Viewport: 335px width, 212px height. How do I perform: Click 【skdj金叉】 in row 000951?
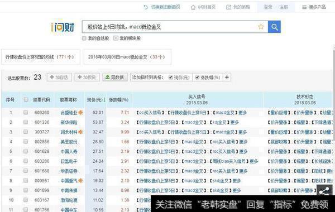point(221,181)
